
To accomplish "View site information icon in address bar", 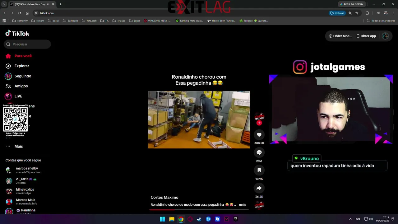I will pos(36,13).
